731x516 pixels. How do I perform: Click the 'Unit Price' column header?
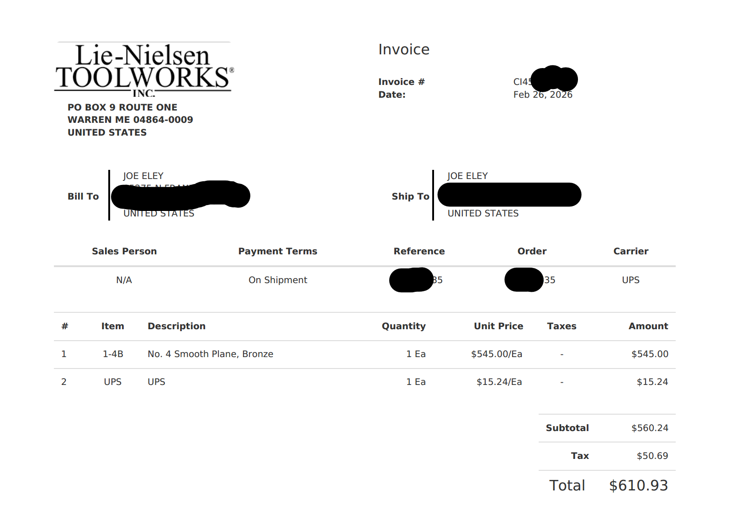pos(498,326)
